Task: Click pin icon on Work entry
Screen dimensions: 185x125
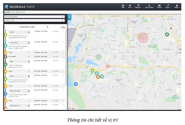Action: click(29, 62)
